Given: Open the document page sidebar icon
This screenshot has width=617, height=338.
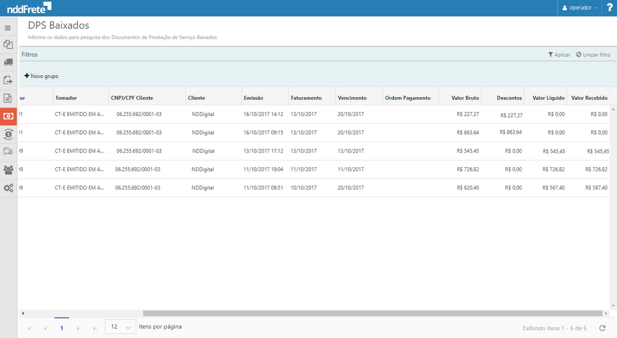Looking at the screenshot, I should pos(8,98).
